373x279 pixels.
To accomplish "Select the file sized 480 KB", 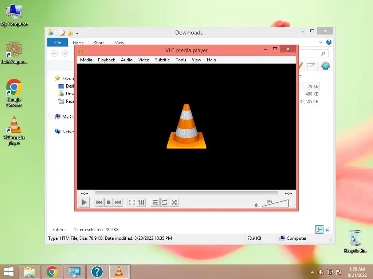I will click(x=312, y=94).
